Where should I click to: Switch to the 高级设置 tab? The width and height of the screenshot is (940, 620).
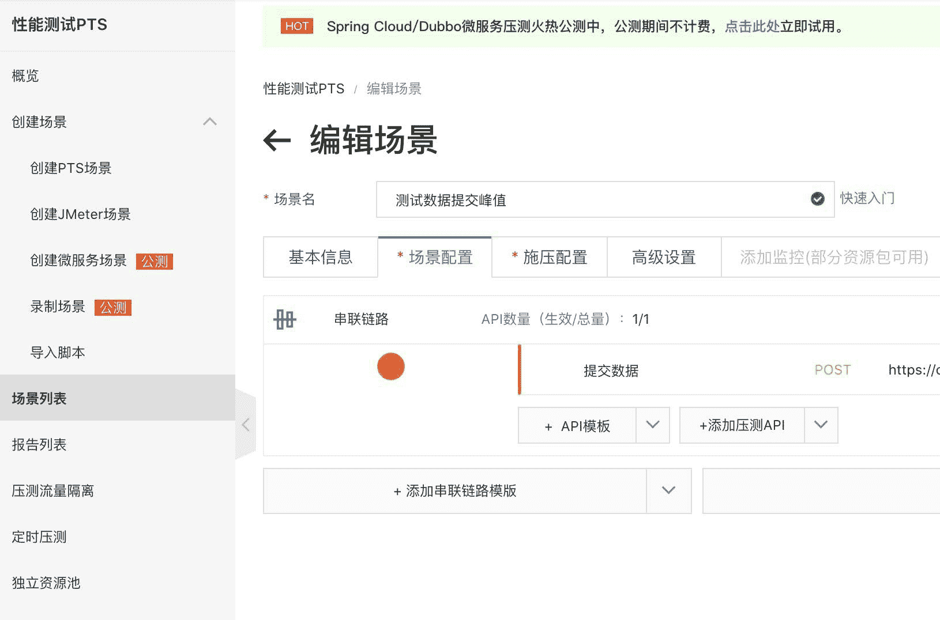point(664,257)
